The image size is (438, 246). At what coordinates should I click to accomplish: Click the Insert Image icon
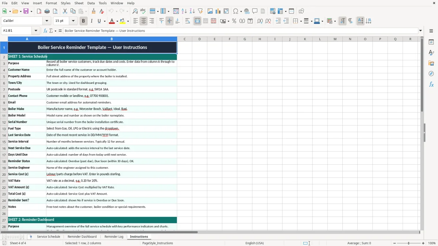click(x=210, y=11)
